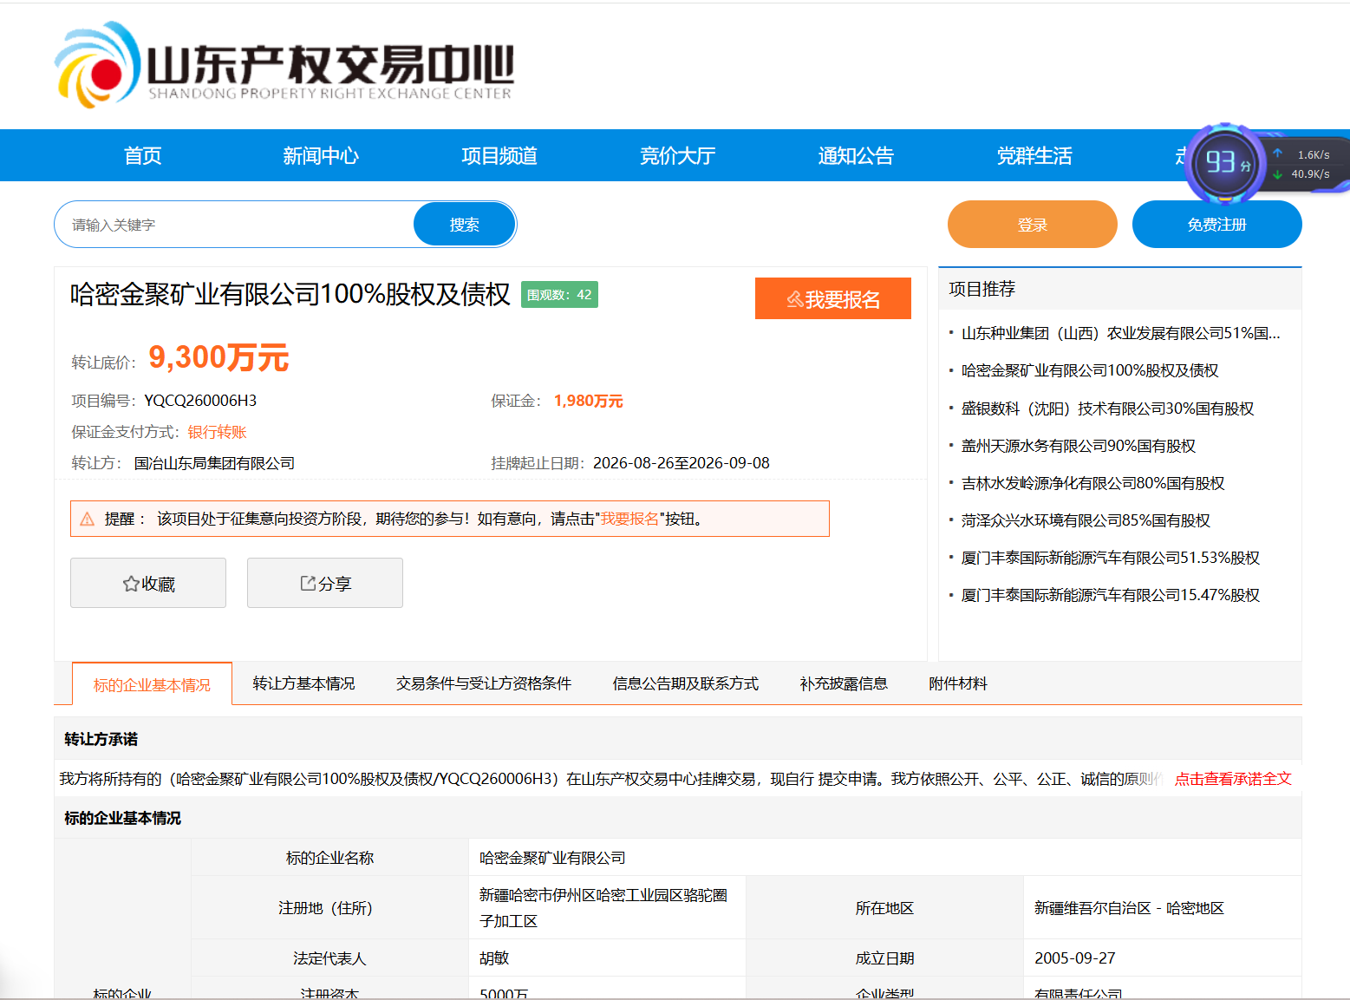The width and height of the screenshot is (1350, 1000).
Task: Click the 转让方承诺 section heading
Action: click(101, 739)
